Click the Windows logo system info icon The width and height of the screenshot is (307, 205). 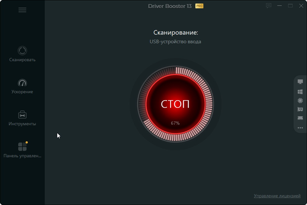pyautogui.click(x=300, y=92)
